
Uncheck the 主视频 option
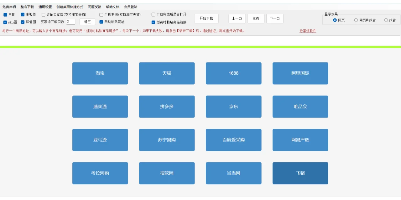[22, 14]
